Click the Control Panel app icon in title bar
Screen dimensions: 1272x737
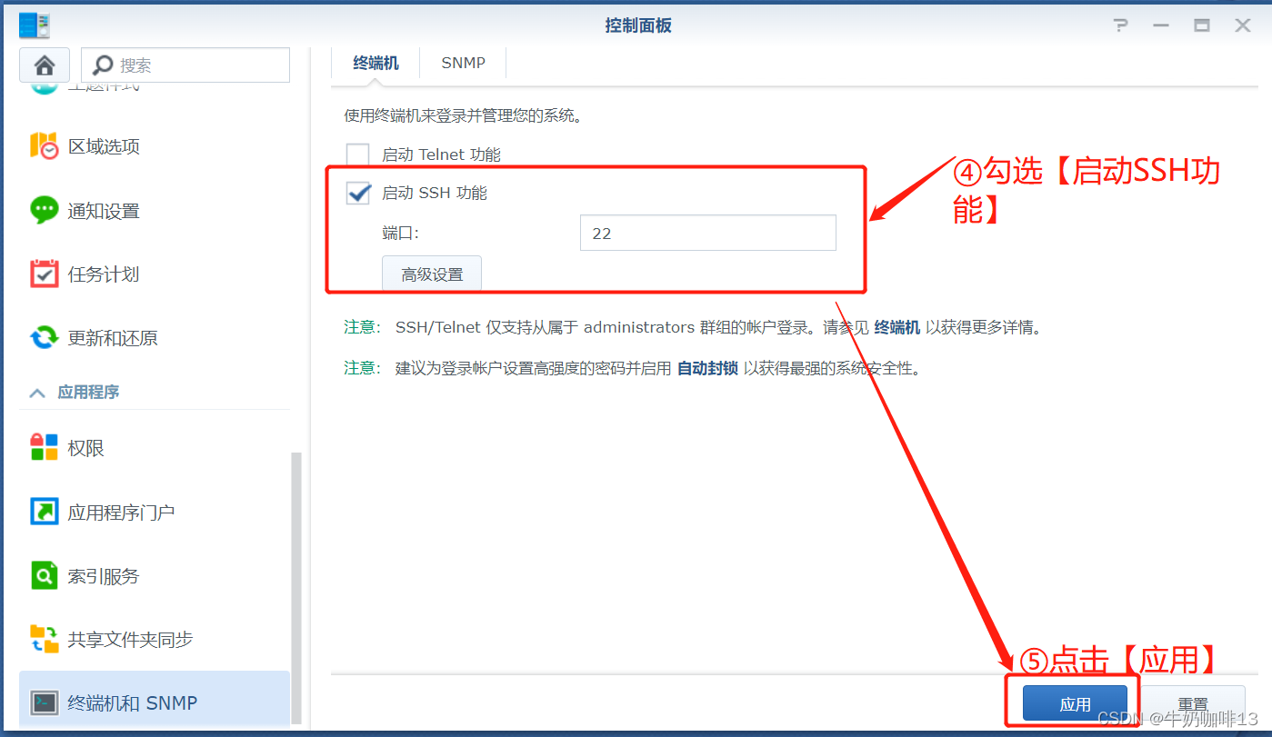(35, 25)
